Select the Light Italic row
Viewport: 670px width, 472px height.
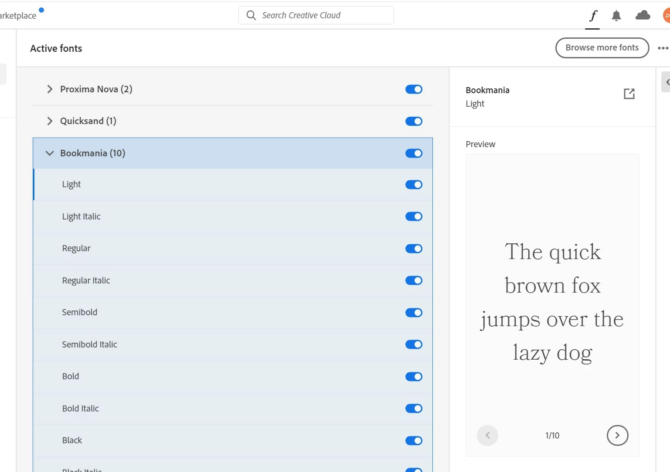[233, 216]
